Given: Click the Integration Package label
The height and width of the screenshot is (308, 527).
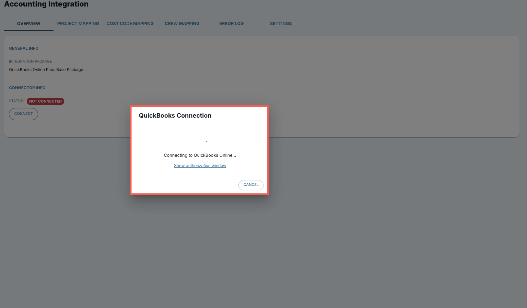Looking at the screenshot, I should (x=31, y=61).
